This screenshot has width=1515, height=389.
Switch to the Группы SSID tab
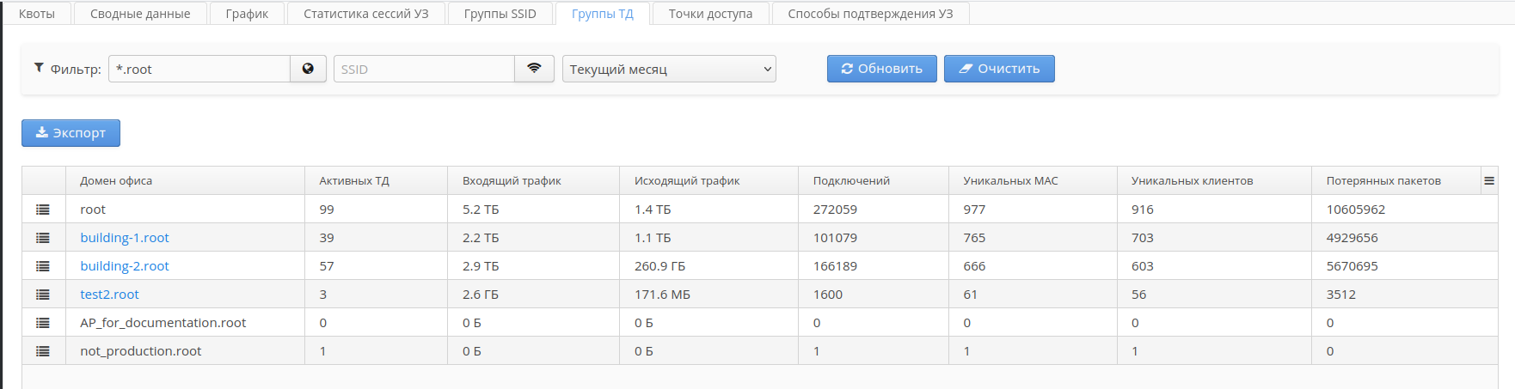[x=500, y=14]
